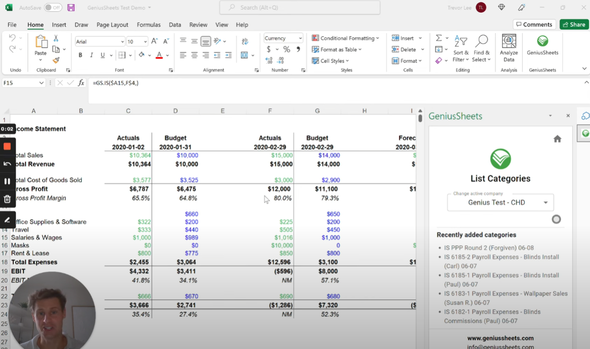Click the recorder pause button
590x349 pixels.
(x=7, y=181)
